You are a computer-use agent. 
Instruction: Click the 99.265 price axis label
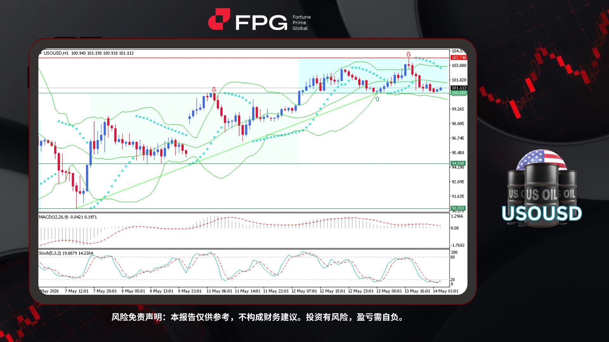(x=458, y=109)
